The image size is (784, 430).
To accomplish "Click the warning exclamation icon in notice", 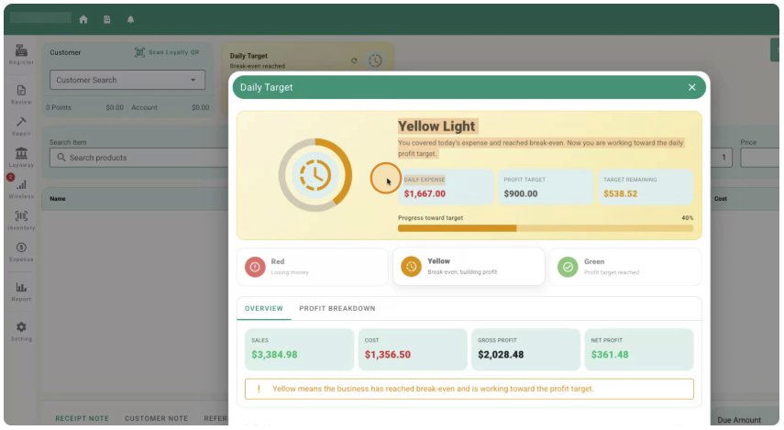I will point(259,389).
